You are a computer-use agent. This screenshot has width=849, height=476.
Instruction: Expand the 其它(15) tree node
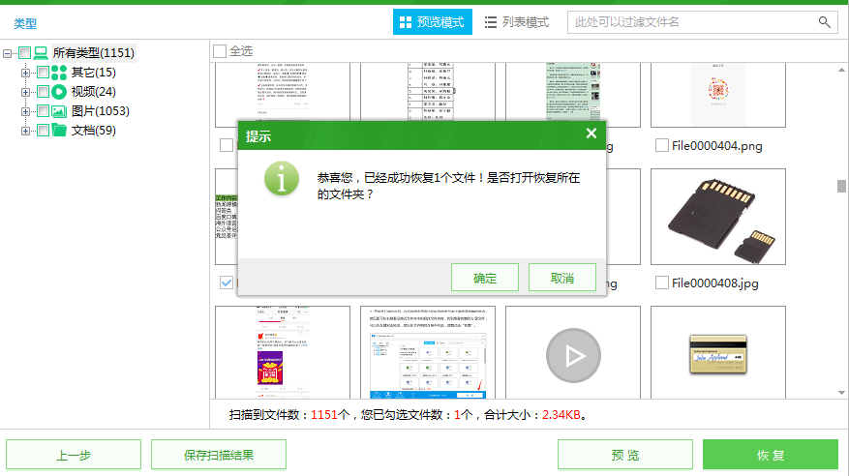26,73
